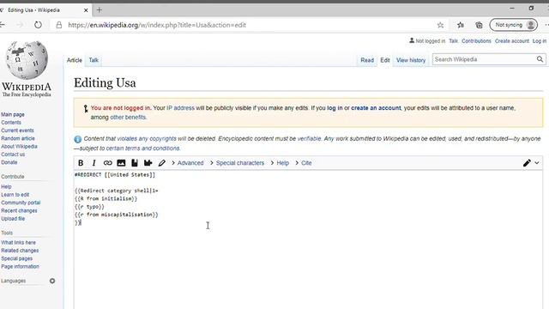Open the Talk link in user bar

454,41
